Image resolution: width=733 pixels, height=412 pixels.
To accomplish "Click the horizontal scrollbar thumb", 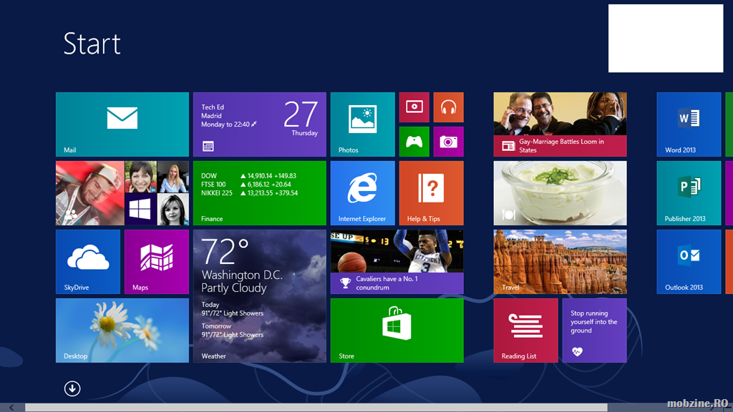I will 316,407.
